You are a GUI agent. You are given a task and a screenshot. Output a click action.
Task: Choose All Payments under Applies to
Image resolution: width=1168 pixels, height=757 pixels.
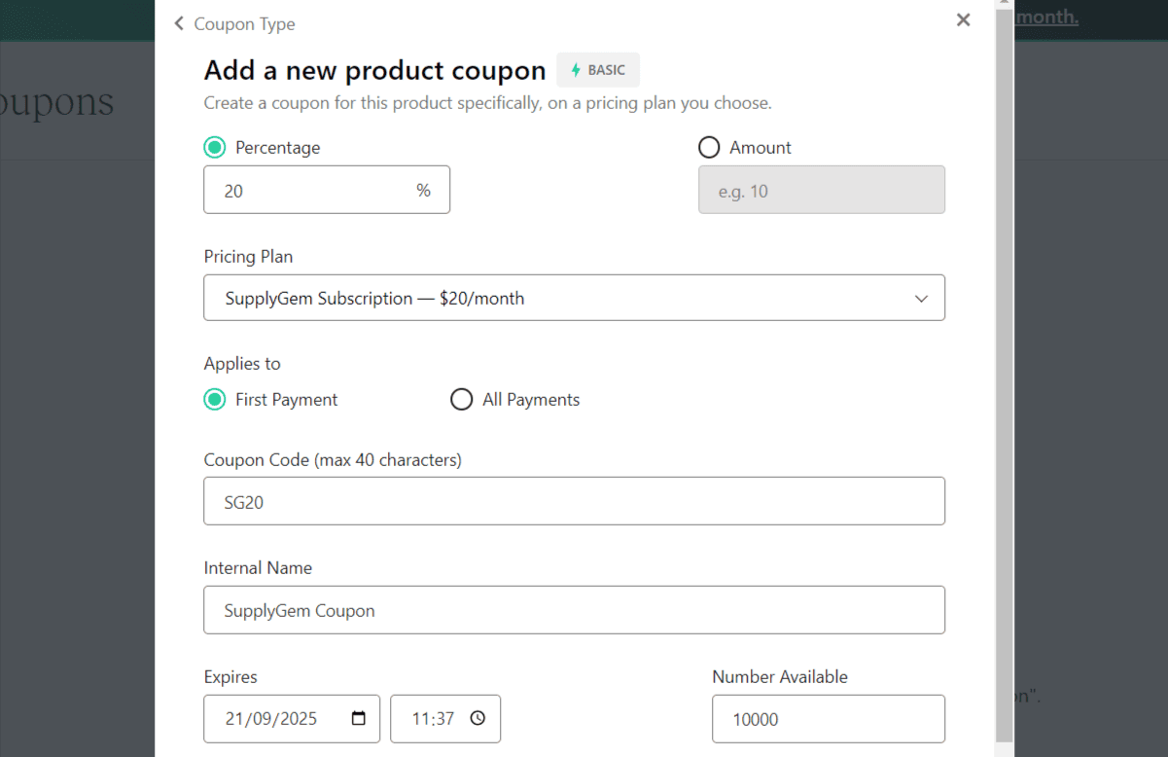click(461, 400)
